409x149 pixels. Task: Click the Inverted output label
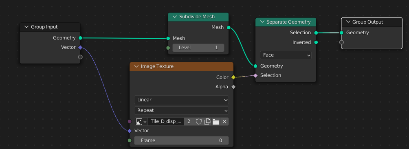pos(301,42)
